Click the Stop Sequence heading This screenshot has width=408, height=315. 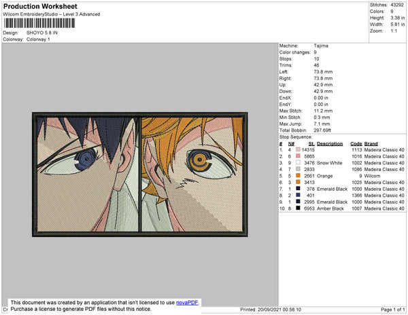pyautogui.click(x=296, y=137)
